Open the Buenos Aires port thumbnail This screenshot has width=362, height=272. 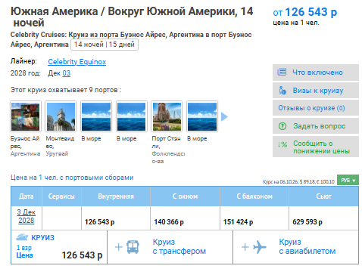pos(26,116)
